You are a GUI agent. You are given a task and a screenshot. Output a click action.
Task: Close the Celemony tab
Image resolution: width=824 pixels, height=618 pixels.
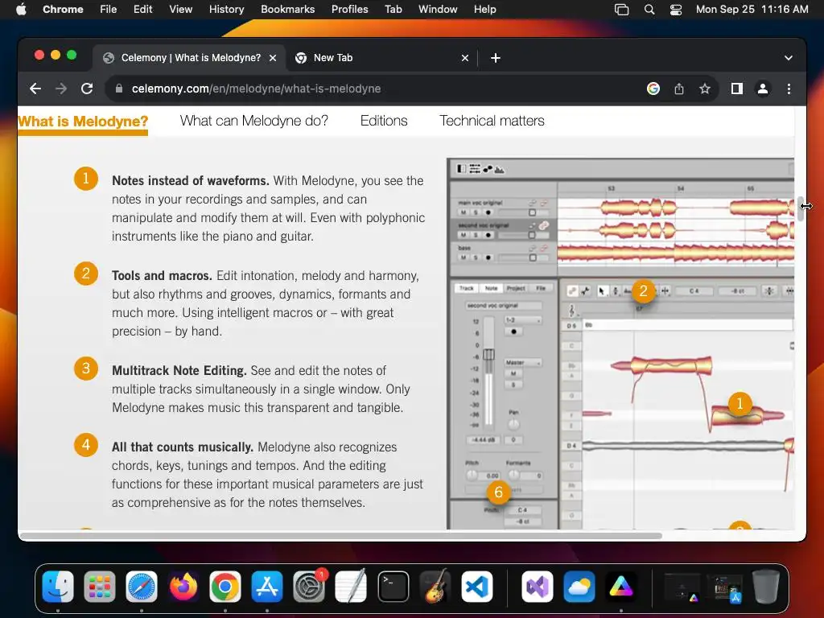[273, 58]
